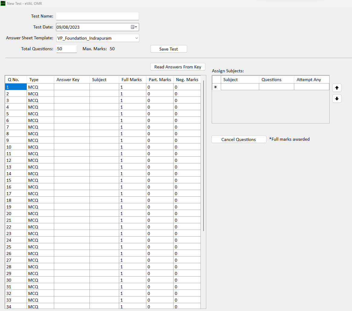Viewport: 352px width, 311px height.
Task: Click the Cancel Questions button
Action: pyautogui.click(x=239, y=139)
